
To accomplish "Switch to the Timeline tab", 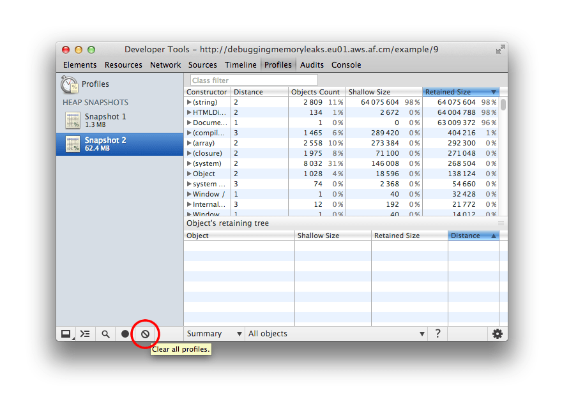I will tap(241, 64).
